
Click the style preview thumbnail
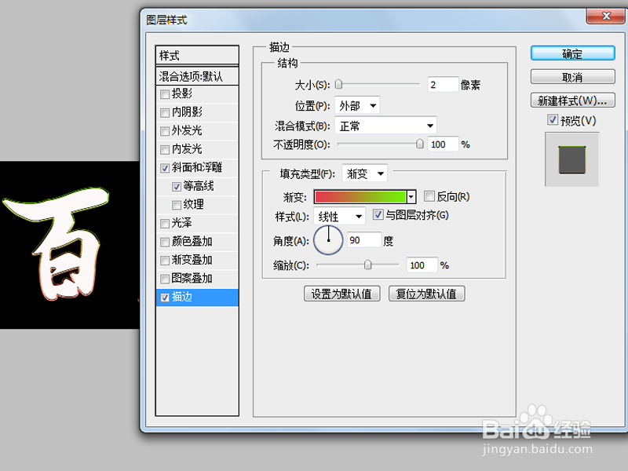click(x=572, y=159)
